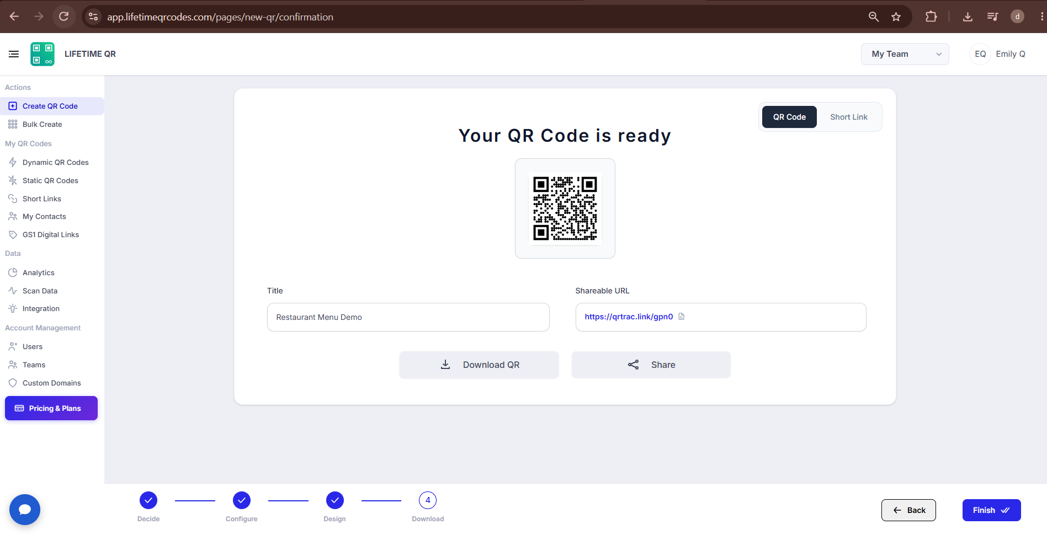The width and height of the screenshot is (1047, 535).
Task: Open the chat support bubble
Action: point(25,510)
